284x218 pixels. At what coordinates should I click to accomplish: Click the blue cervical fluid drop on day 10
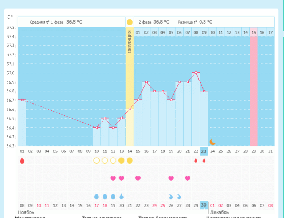point(97,196)
